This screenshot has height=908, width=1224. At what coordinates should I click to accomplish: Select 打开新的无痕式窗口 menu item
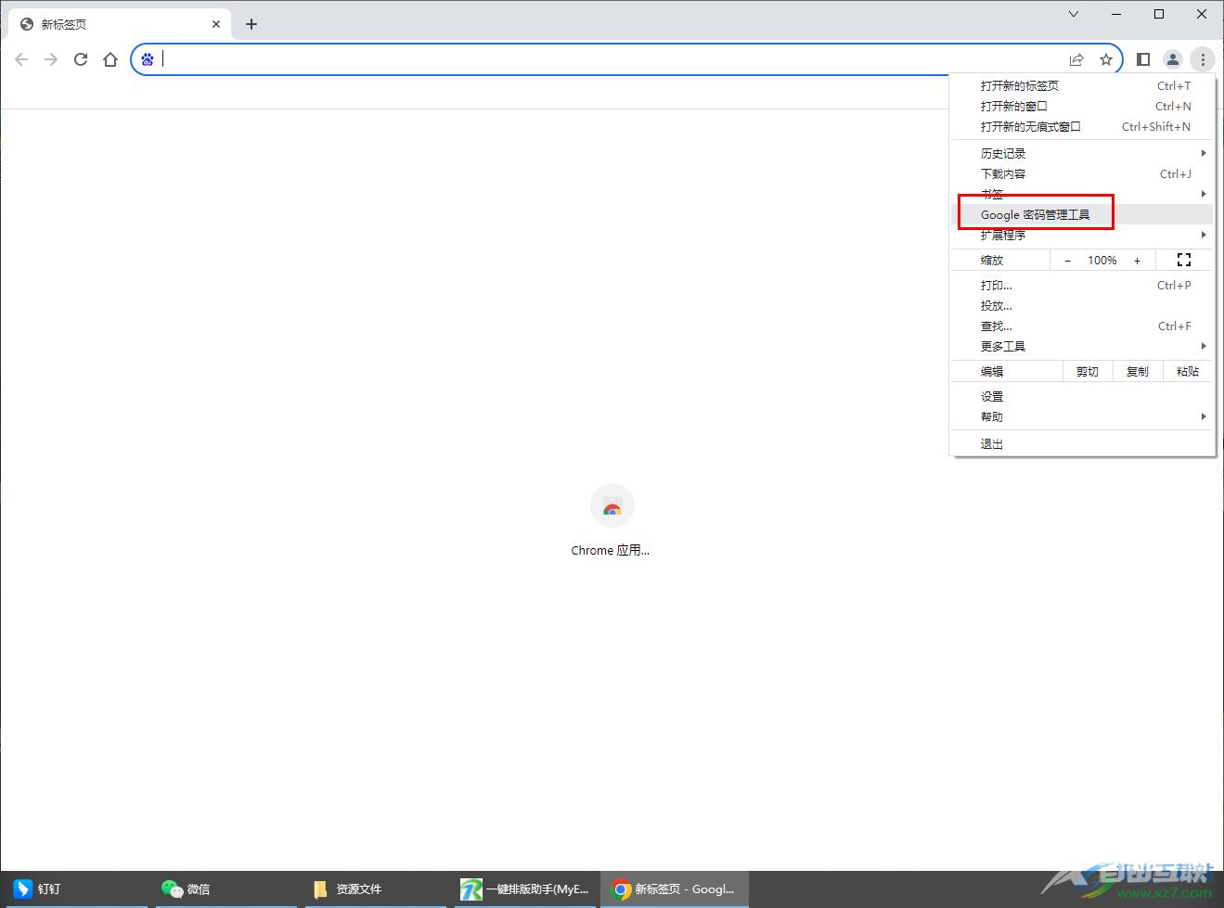tap(1083, 126)
